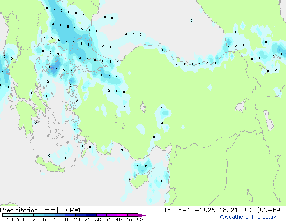286x221 pixels.
Task: Click the '0.1' legend scale label
Action: (5, 219)
